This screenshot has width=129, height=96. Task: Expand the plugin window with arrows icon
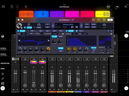22,20
